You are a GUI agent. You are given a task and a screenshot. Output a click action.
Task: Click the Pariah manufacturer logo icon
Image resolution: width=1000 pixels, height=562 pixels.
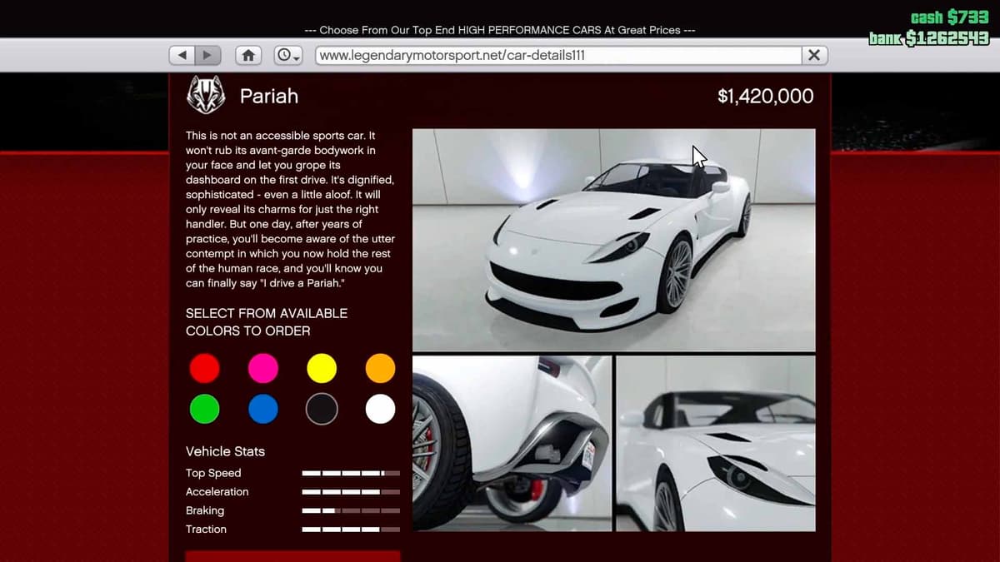tap(204, 95)
